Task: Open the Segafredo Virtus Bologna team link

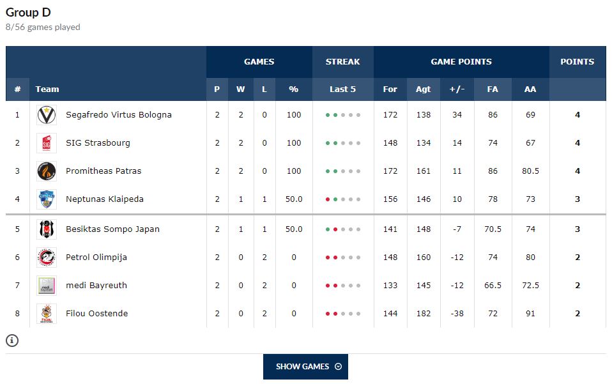Action: tap(119, 115)
